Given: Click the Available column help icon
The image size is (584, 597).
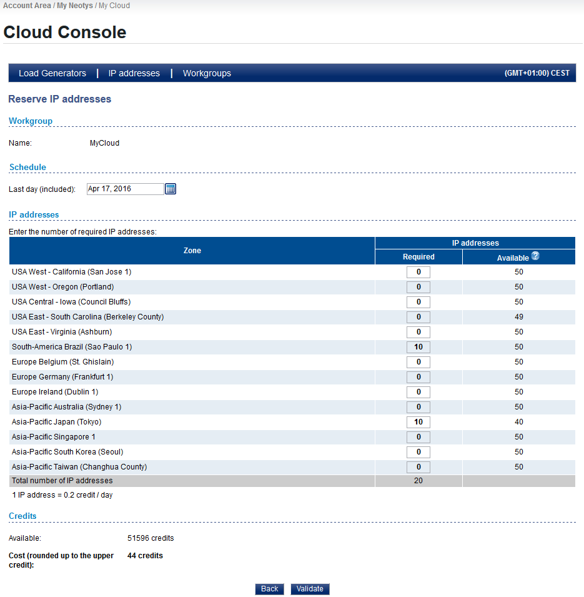Looking at the screenshot, I should point(535,256).
